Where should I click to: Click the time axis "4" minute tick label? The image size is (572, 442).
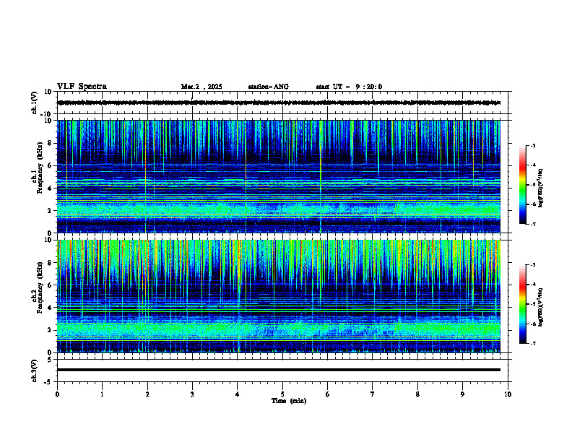coord(238,394)
